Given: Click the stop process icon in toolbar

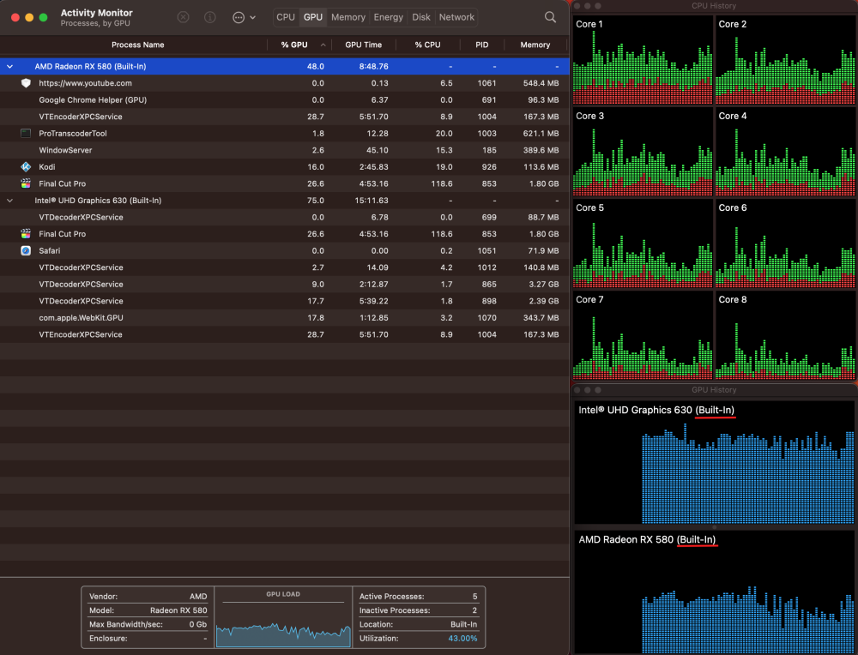Looking at the screenshot, I should tap(184, 17).
